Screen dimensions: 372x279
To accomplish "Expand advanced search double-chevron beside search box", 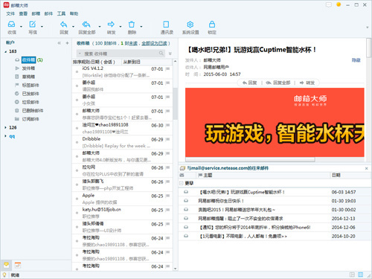I will 170,54.
